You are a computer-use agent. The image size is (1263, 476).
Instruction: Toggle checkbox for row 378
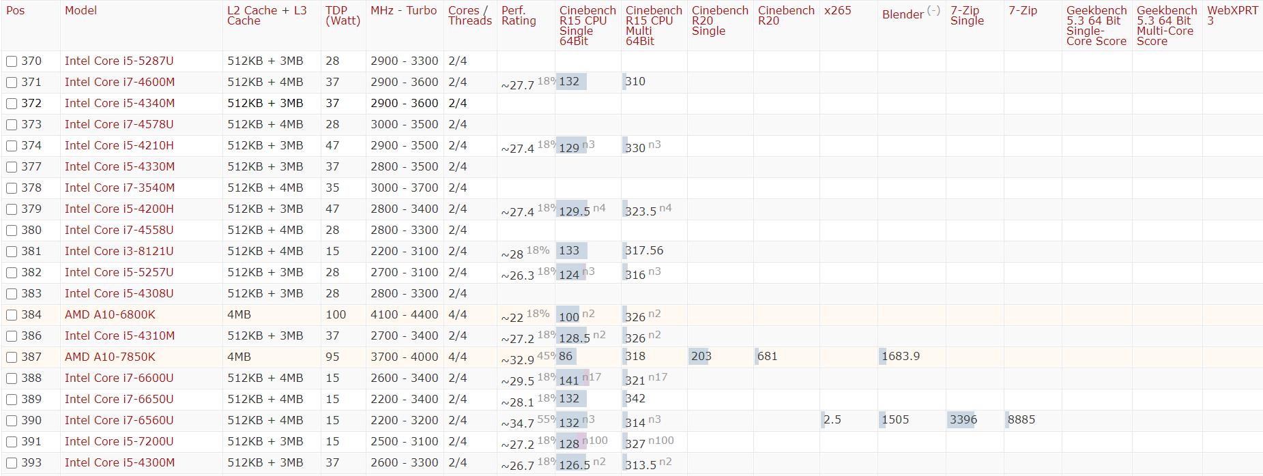click(x=12, y=188)
